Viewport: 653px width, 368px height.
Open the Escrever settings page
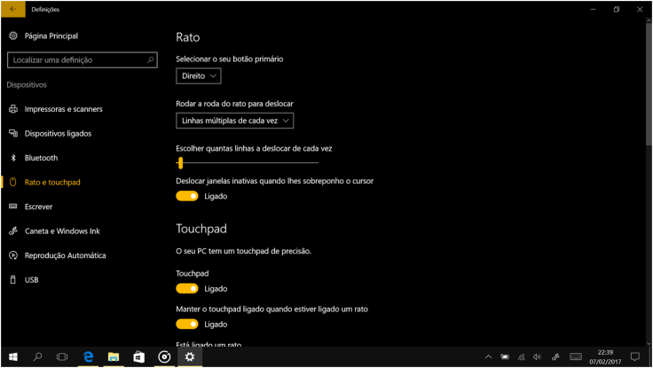coord(39,207)
